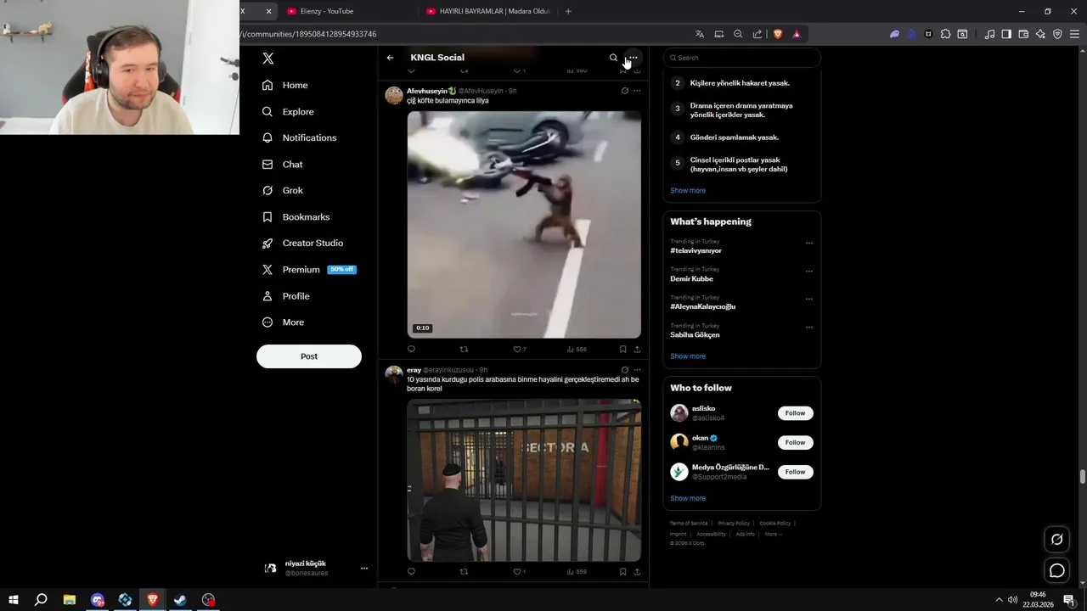Image resolution: width=1087 pixels, height=611 pixels.
Task: Open the X logo home link
Action: coord(268,59)
